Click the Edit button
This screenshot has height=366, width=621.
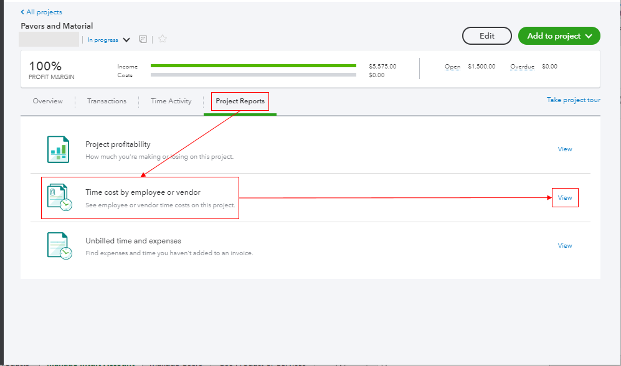point(486,36)
